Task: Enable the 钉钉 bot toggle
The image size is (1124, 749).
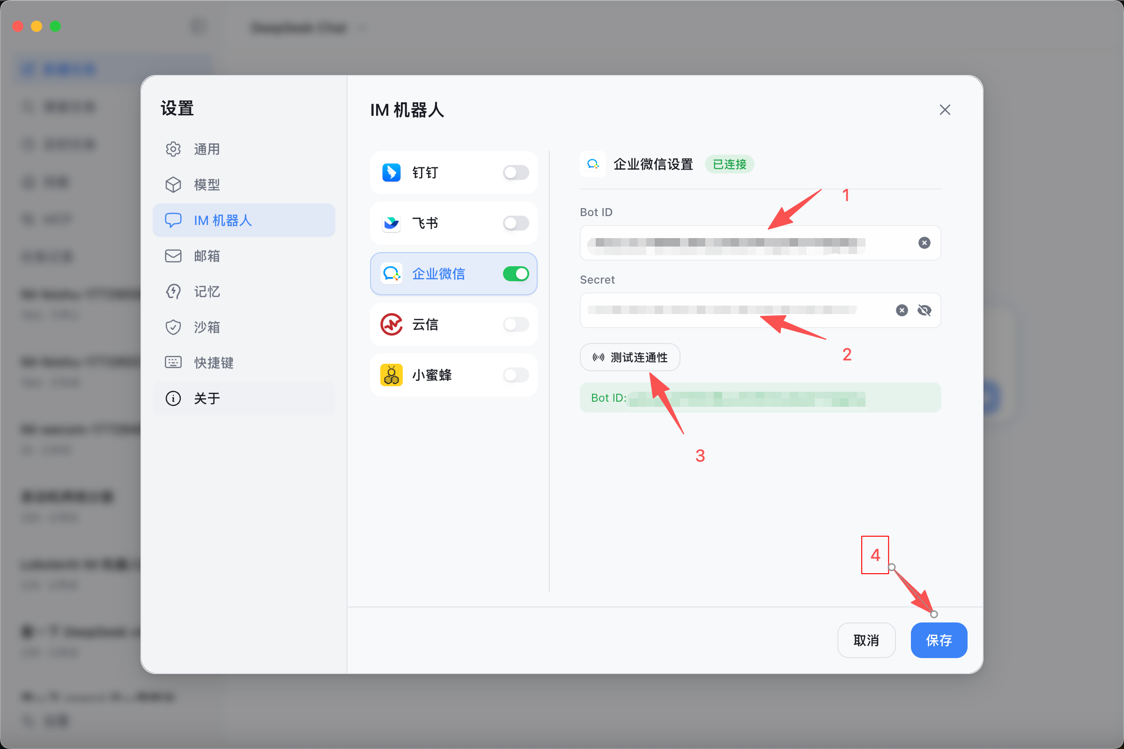Action: 516,172
